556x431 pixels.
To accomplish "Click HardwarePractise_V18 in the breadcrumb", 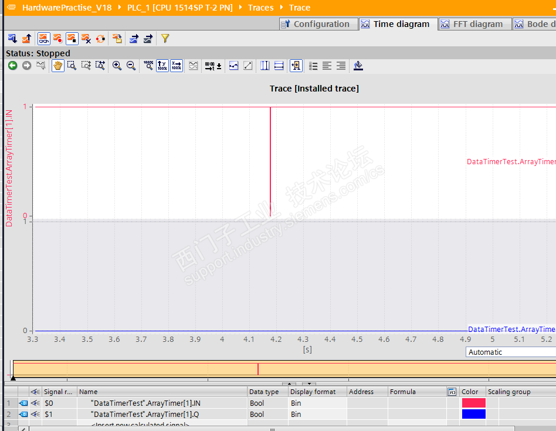I will point(67,8).
